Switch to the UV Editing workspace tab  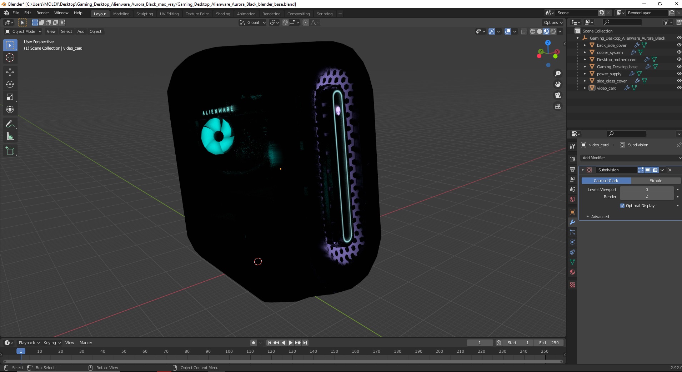[x=169, y=14]
